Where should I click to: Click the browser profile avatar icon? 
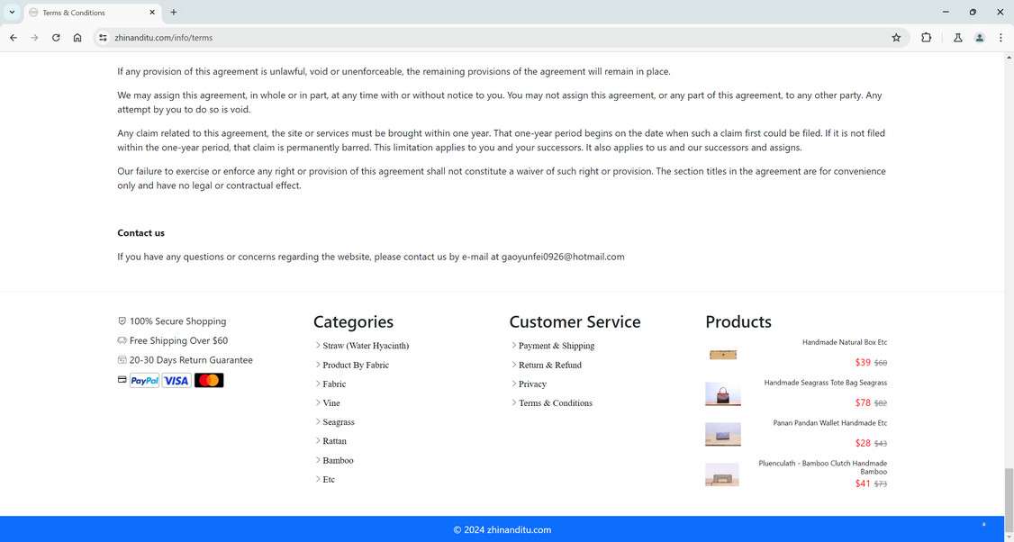[979, 38]
